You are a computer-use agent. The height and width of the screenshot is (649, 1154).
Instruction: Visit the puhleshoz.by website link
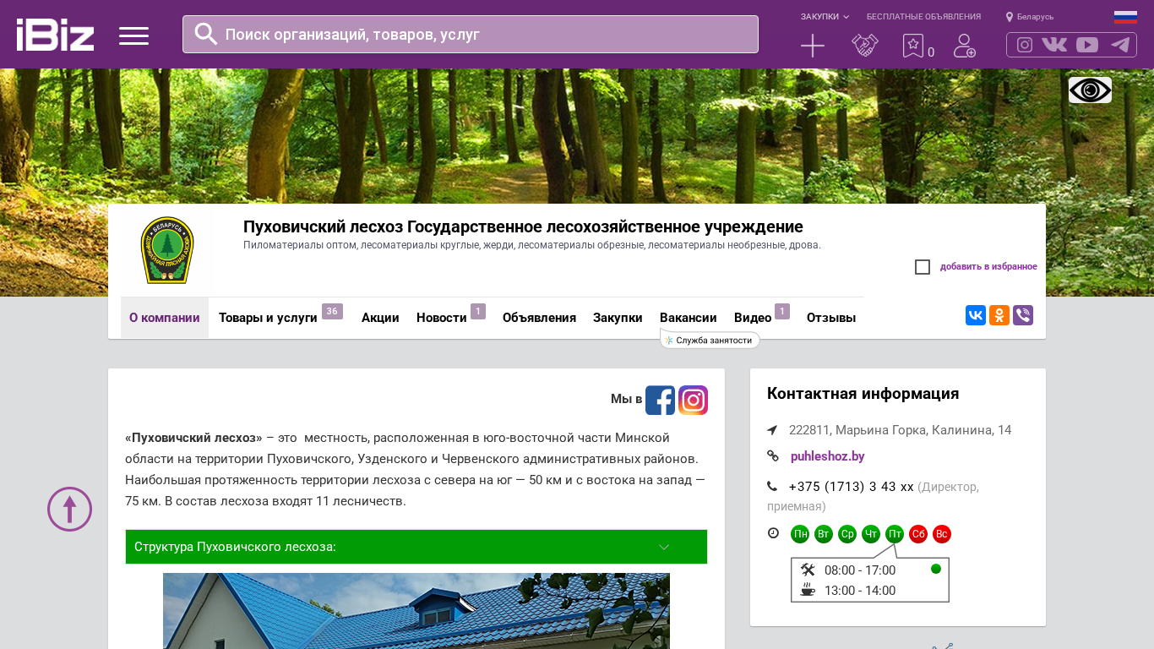(828, 456)
